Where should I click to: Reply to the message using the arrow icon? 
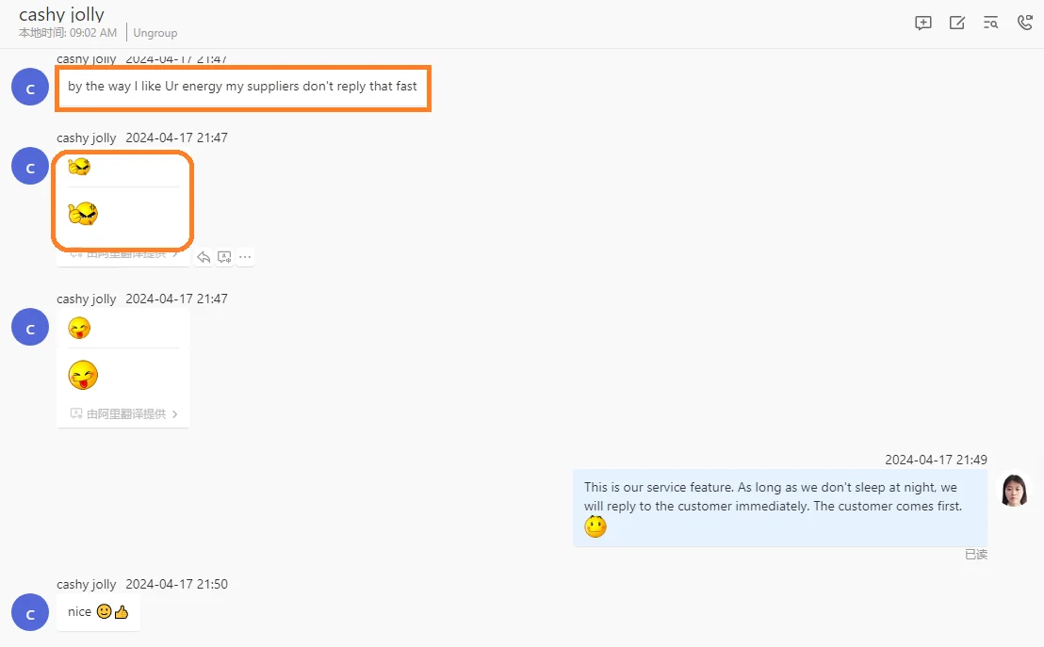pyautogui.click(x=204, y=257)
